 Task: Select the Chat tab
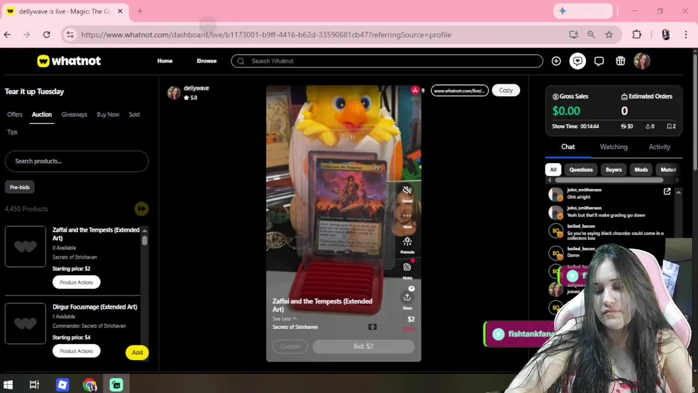click(x=568, y=147)
